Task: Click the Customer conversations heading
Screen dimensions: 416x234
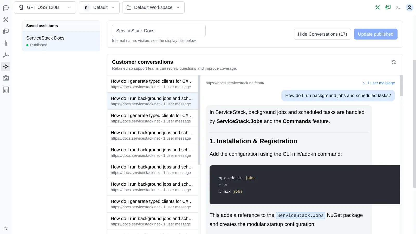Action: click(x=142, y=62)
